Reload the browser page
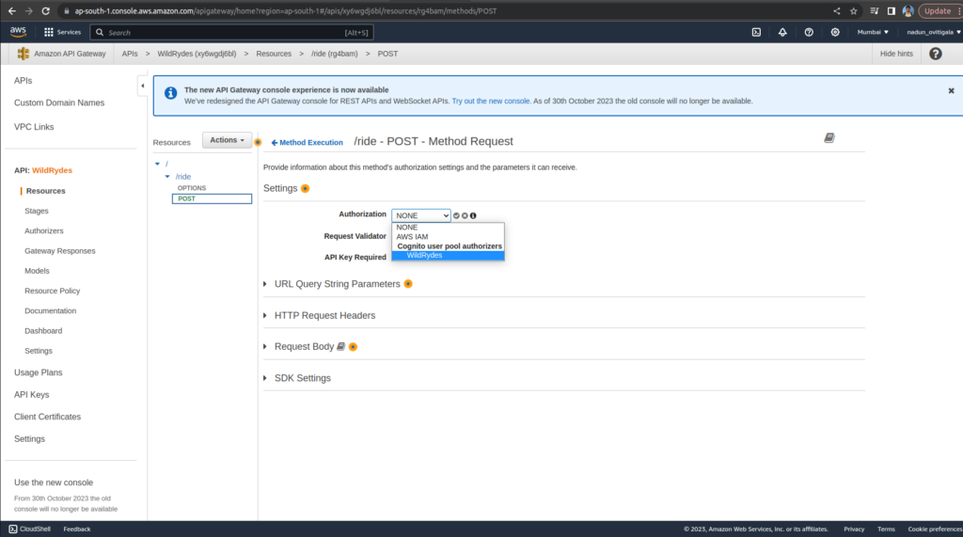Screen dimensions: 963x537 (x=45, y=11)
